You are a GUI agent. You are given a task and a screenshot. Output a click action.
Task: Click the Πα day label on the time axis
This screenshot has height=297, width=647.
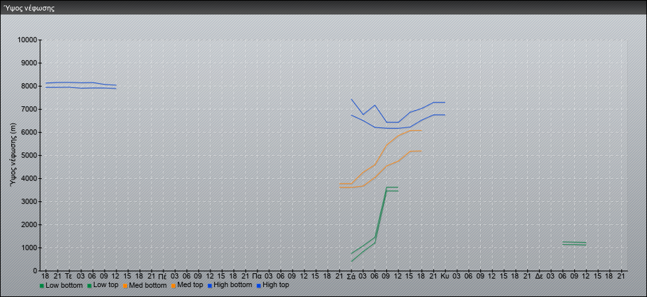pyautogui.click(x=257, y=276)
